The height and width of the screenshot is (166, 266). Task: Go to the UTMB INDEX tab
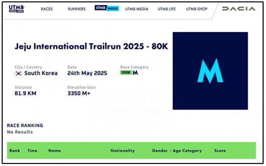[x=107, y=8]
